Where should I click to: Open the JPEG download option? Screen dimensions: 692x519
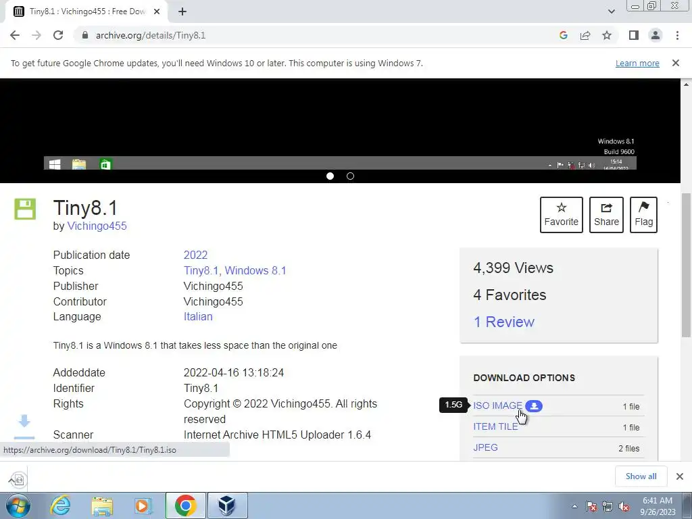coord(485,447)
